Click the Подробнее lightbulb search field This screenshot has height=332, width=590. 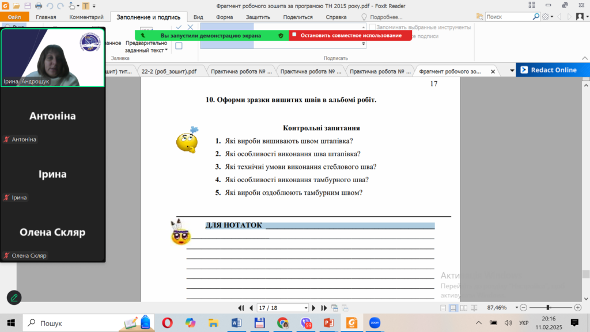(382, 17)
